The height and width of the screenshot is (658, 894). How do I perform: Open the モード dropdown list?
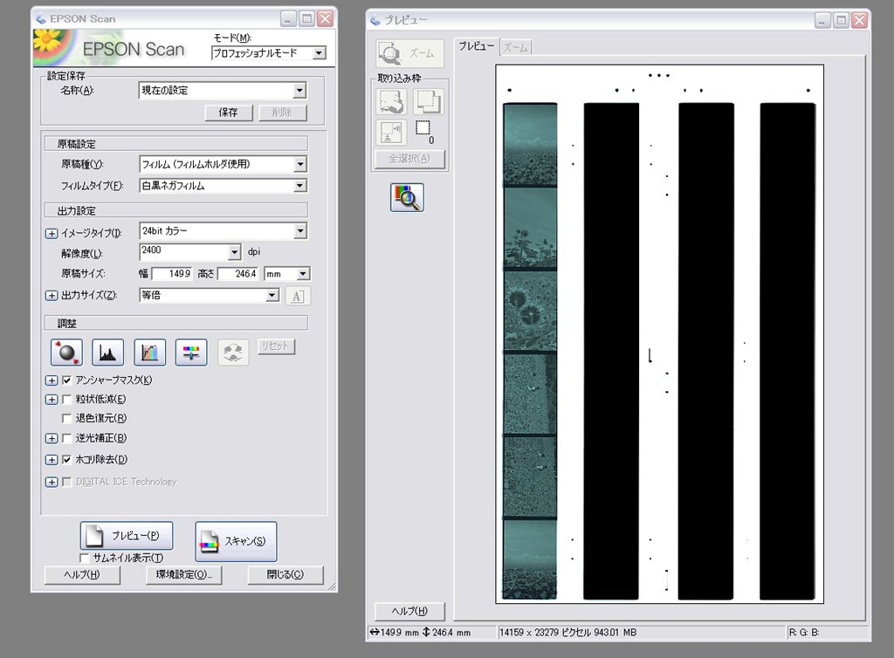pyautogui.click(x=319, y=53)
